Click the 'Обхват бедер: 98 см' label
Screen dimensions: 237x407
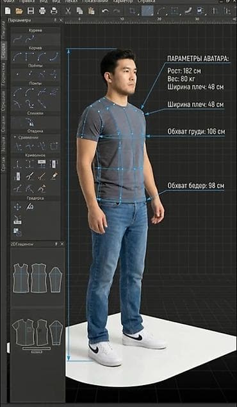pyautogui.click(x=196, y=186)
